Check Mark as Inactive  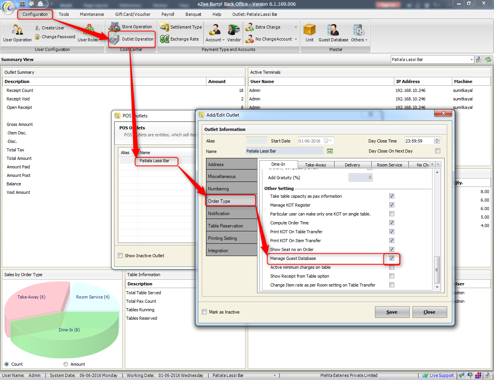pyautogui.click(x=204, y=312)
